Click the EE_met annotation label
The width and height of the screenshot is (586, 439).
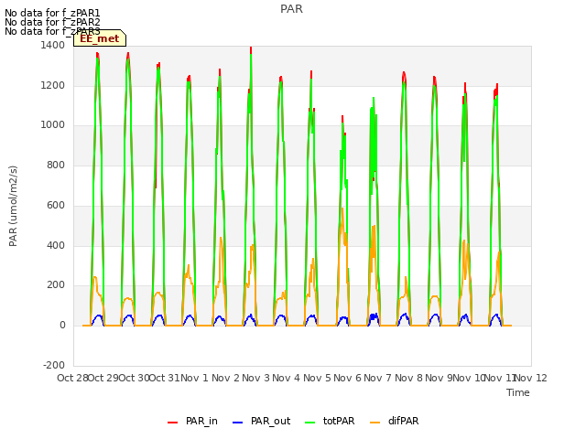pyautogui.click(x=100, y=38)
